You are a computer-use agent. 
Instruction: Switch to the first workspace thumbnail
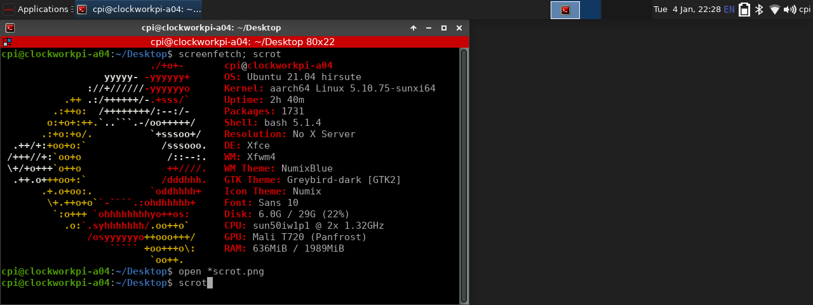[565, 10]
